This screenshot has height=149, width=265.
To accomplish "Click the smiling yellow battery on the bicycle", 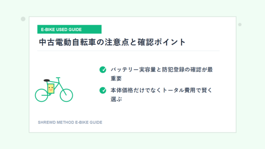I will [51, 88].
